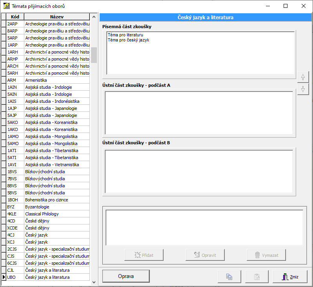Click the move-down arrow button
The height and width of the screenshot is (287, 313).
303,89
